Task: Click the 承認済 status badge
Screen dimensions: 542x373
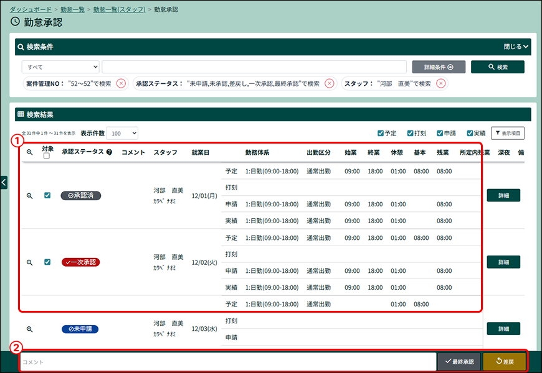Action: tap(81, 195)
